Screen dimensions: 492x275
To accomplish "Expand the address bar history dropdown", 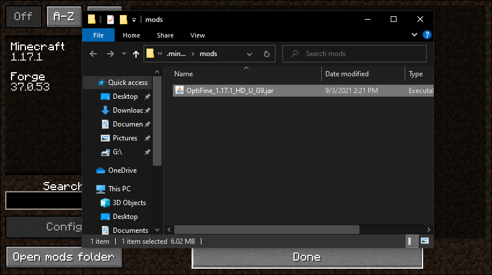I will coord(249,54).
